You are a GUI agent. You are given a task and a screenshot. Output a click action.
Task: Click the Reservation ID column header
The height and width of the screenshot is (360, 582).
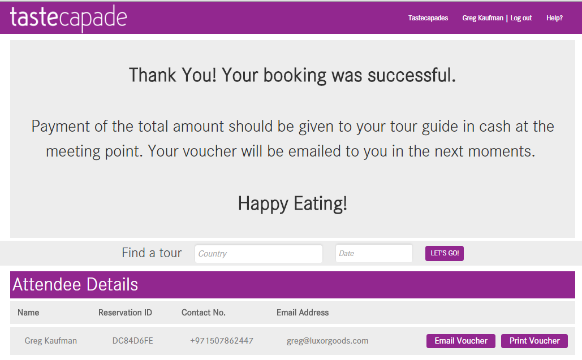tap(125, 313)
